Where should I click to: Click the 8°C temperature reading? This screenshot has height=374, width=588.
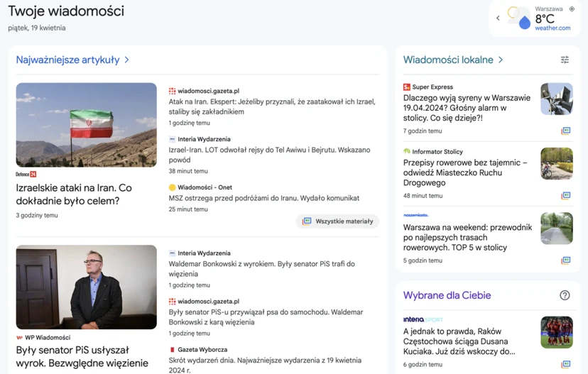[x=545, y=18]
